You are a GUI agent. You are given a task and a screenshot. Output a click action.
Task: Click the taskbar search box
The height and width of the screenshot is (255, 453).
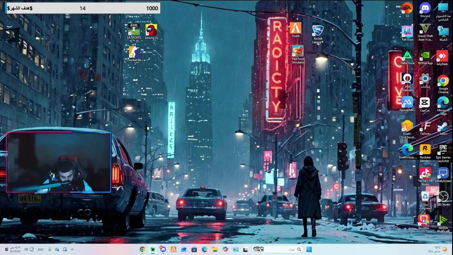coord(277,249)
